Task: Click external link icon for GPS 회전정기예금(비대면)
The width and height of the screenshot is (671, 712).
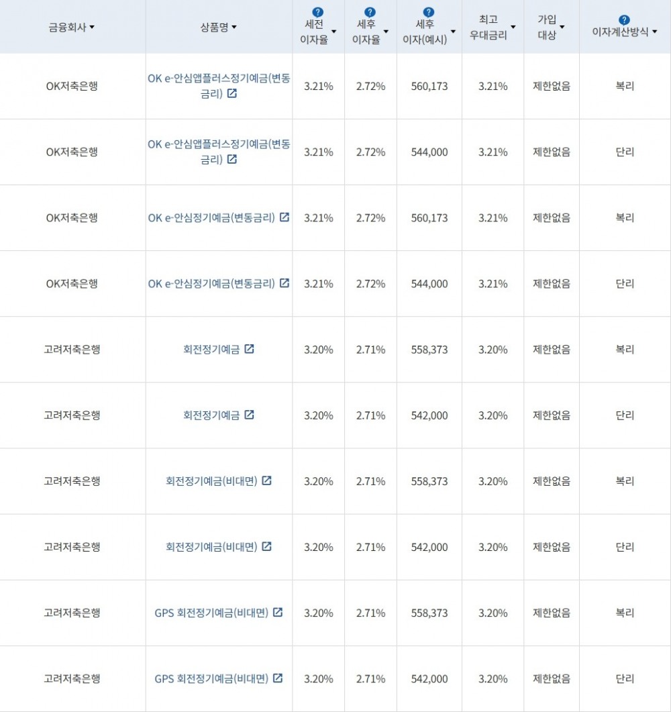Action: (279, 613)
